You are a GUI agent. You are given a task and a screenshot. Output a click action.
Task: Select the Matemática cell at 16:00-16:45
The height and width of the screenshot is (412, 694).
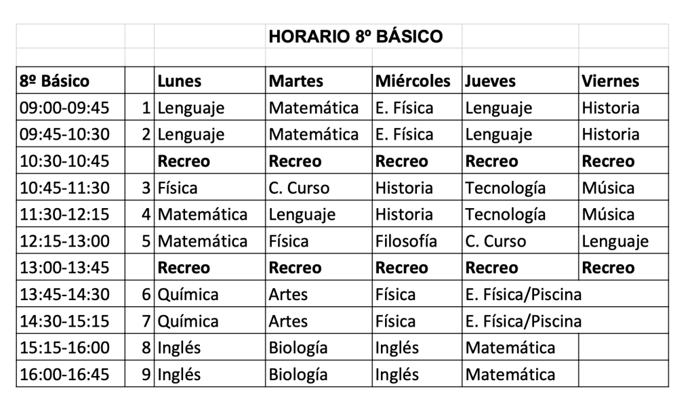pos(520,374)
